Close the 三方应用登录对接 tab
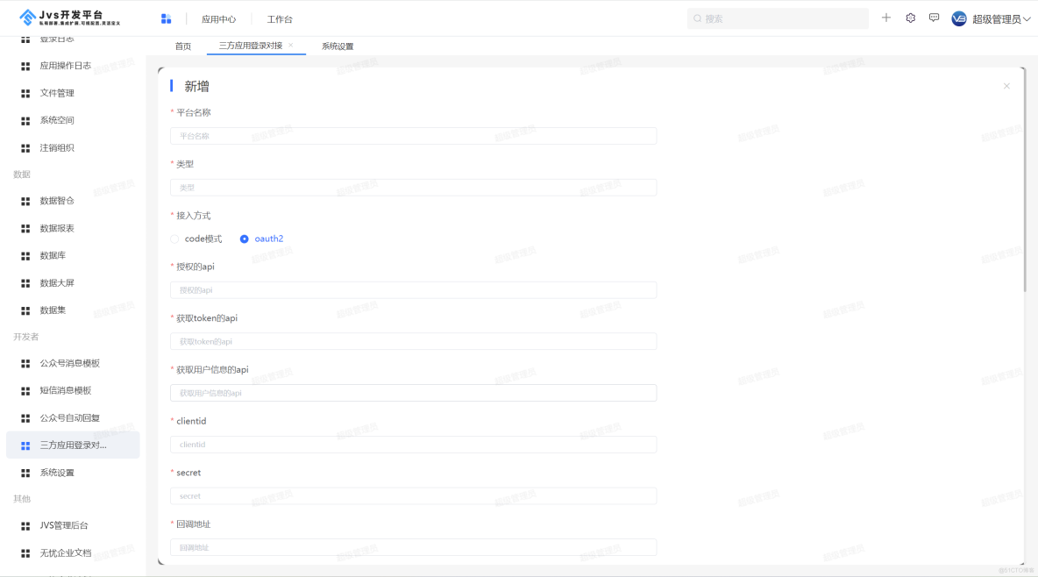 [x=291, y=45]
